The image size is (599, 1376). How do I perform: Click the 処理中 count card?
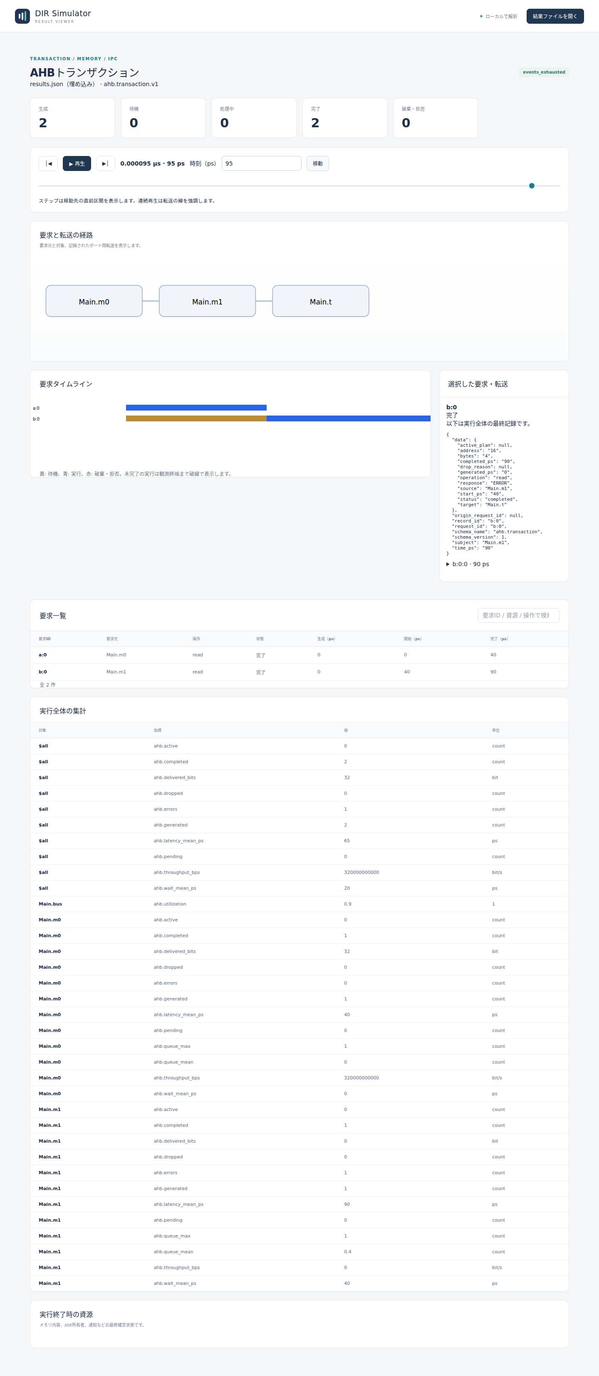click(254, 118)
